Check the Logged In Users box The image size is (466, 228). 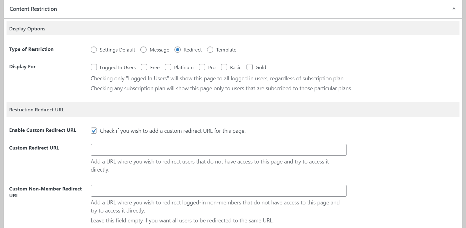[94, 67]
